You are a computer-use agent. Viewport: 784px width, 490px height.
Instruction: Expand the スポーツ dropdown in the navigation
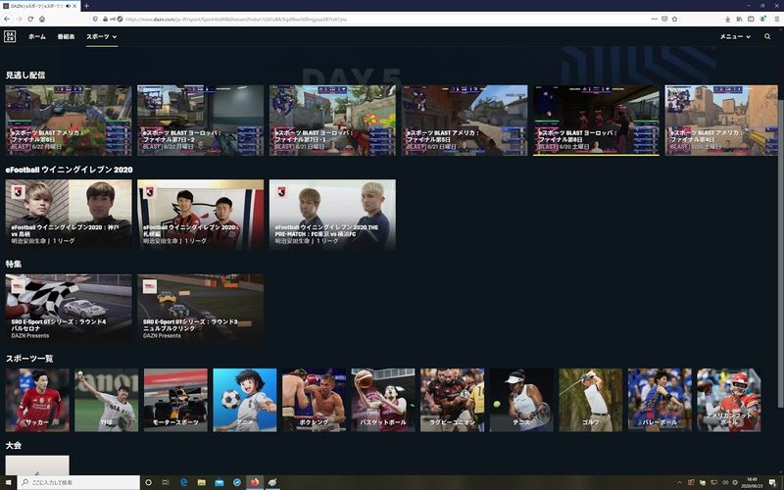(101, 36)
